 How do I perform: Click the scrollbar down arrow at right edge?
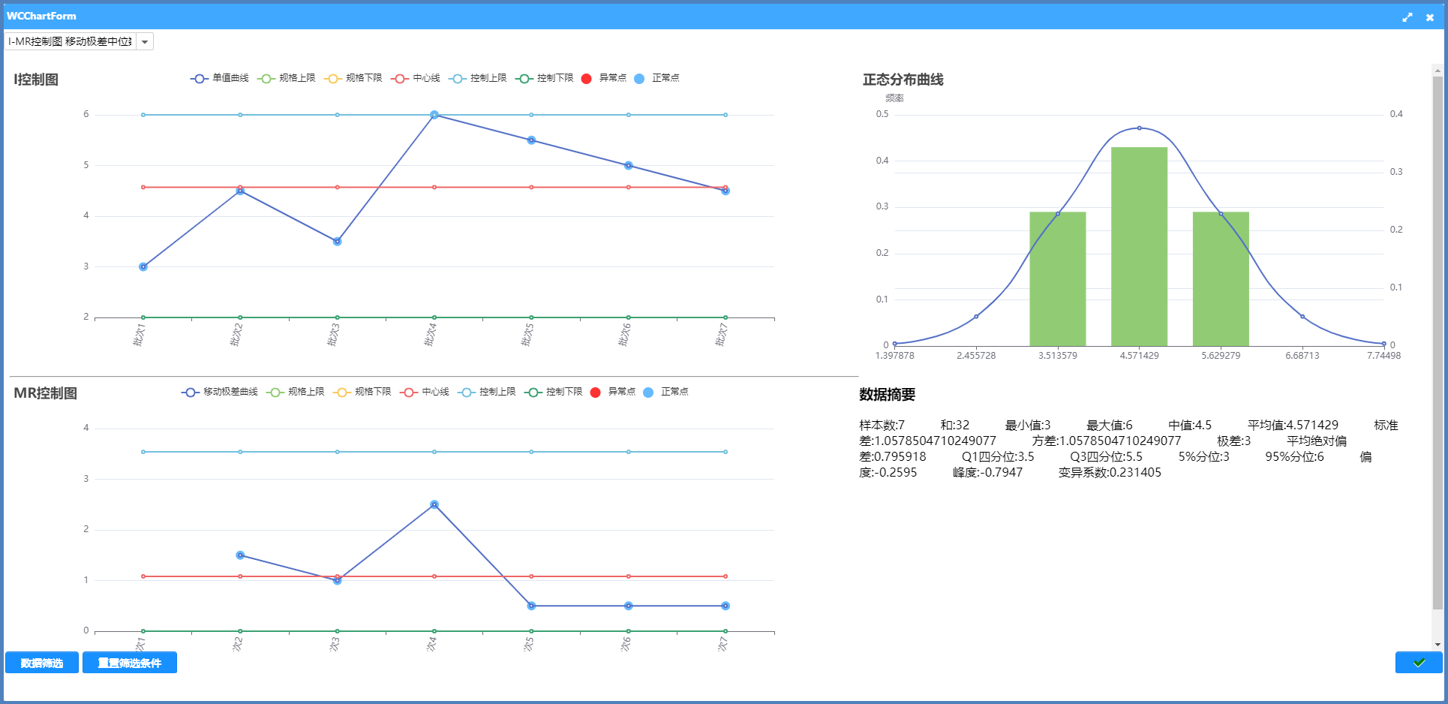click(x=1437, y=644)
